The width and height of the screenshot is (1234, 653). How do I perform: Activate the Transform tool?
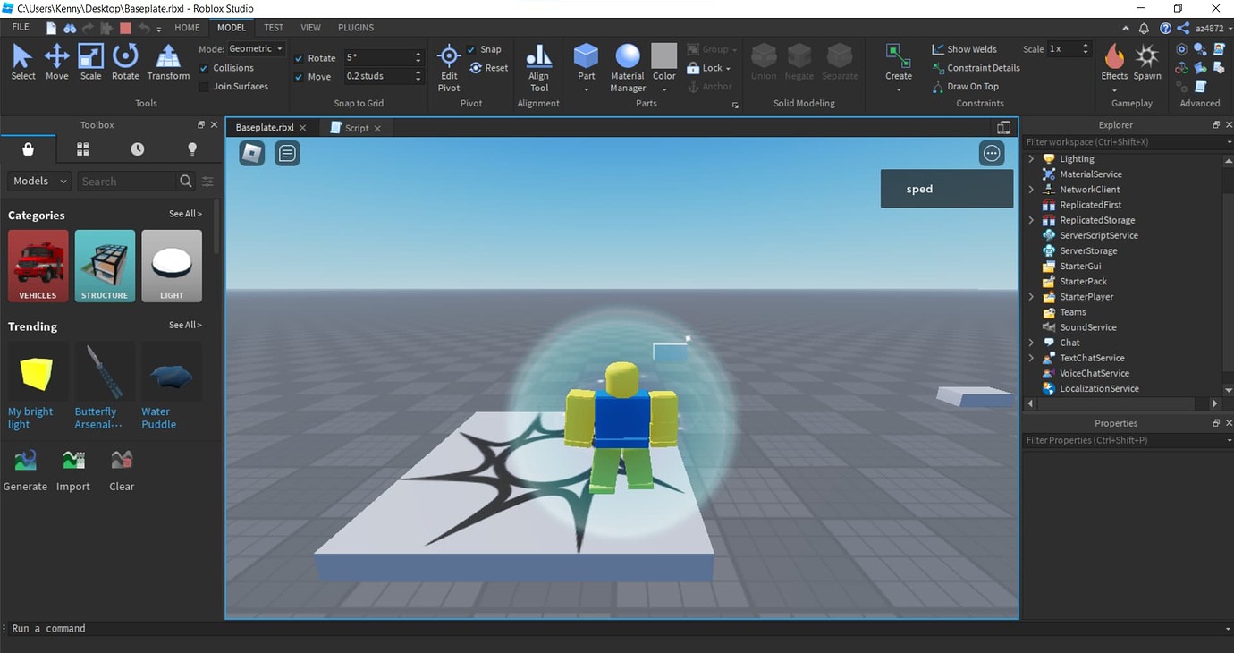pos(168,63)
